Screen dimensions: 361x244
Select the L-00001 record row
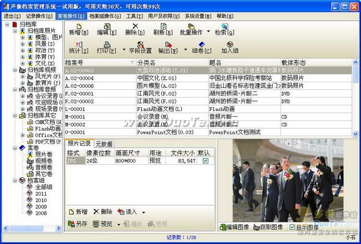[x=208, y=109]
